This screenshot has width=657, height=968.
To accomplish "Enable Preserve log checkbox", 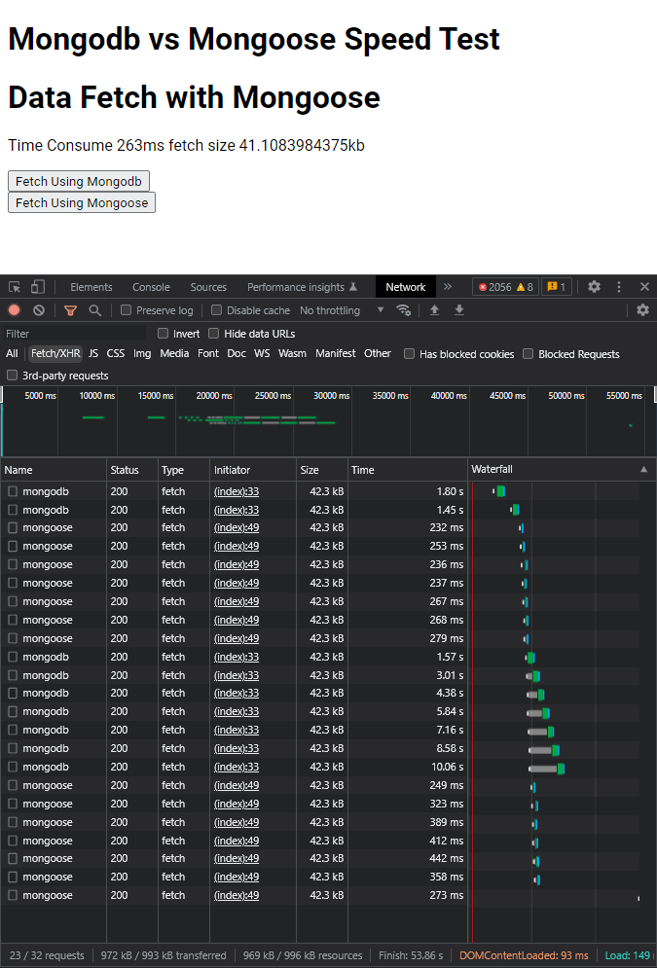I will click(126, 310).
